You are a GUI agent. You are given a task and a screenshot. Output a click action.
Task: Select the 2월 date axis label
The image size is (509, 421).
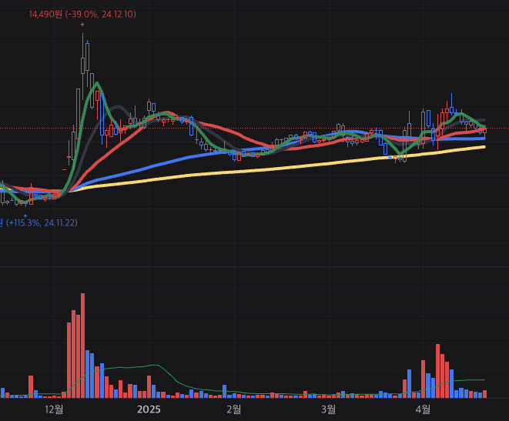[234, 409]
